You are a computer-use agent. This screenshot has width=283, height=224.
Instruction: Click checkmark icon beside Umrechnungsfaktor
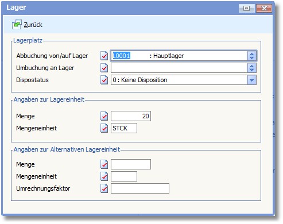104,188
